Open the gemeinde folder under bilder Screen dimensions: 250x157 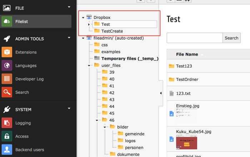134,134
